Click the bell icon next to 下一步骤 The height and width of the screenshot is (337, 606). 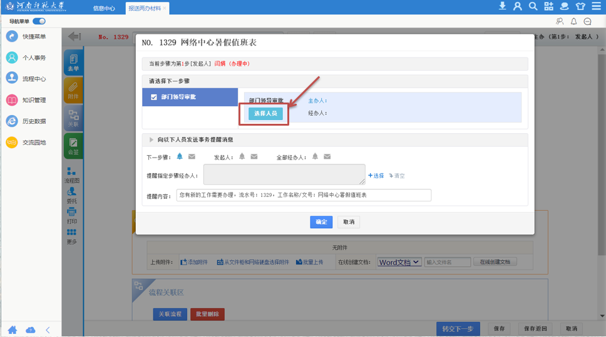click(180, 157)
